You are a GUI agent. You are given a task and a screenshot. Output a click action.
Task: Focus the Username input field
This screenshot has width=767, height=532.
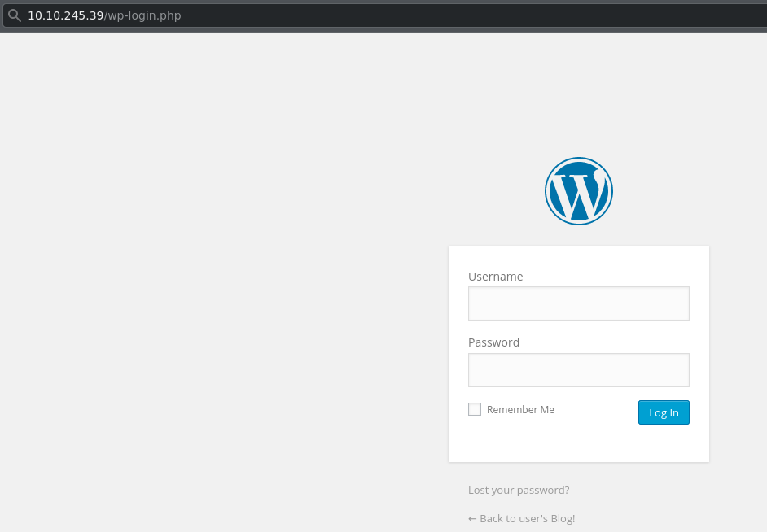pos(579,303)
